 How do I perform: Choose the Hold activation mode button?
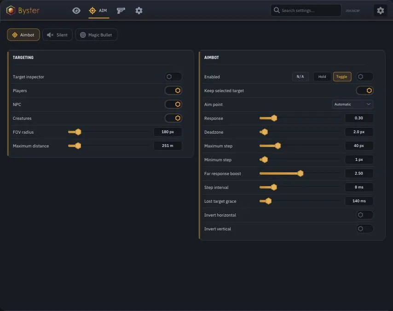[x=322, y=77]
